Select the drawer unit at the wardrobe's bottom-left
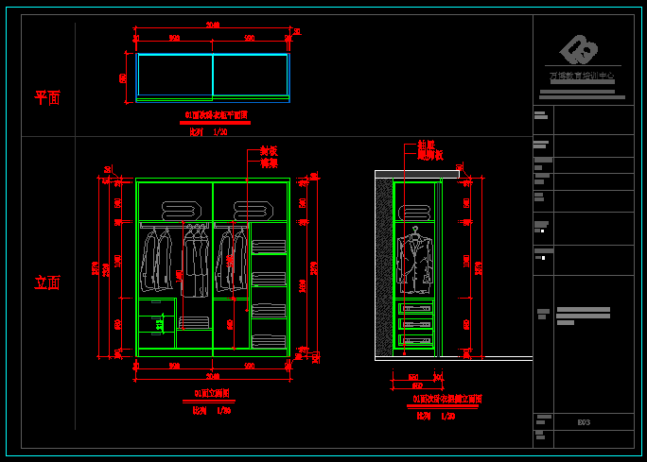This screenshot has height=462, width=647. coord(157,324)
